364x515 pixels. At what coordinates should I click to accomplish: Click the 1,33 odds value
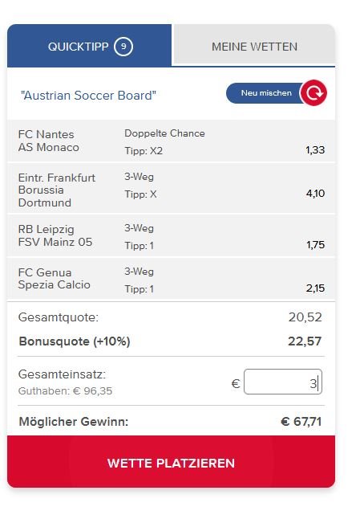[315, 150]
